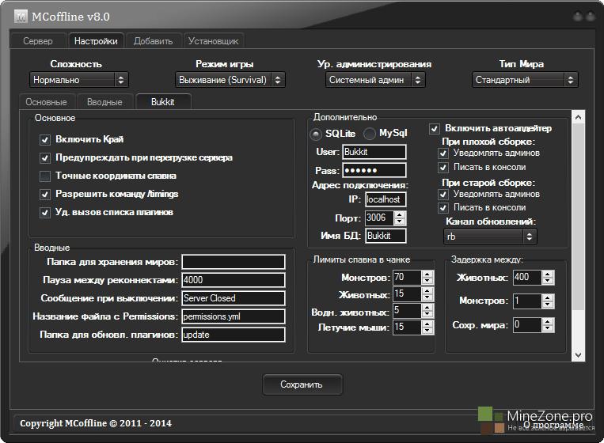Open the Вводные sub-tab
Screen dimensions: 604x443
click(x=104, y=102)
